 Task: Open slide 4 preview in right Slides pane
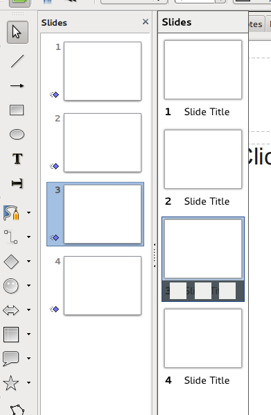click(203, 338)
